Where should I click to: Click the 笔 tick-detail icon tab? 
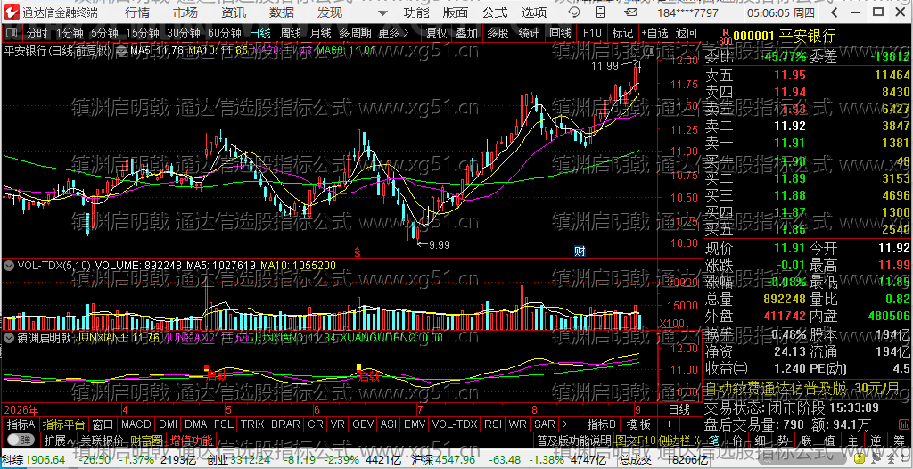coord(714,440)
